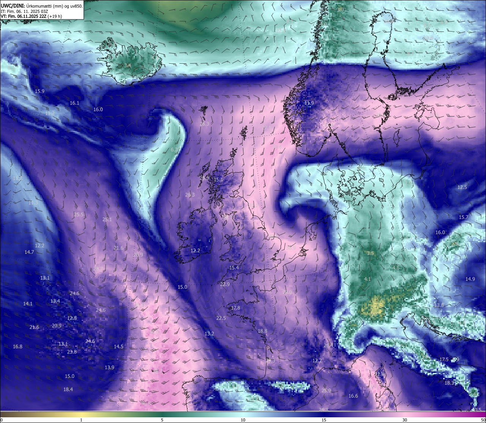Click the 3.5 value over Germany
Image resolution: width=486 pixels, height=423 pixels.
click(371, 253)
